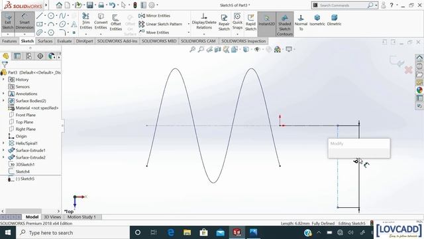Click Linear Sketch Pattern
Screen dimensions: 424x239
point(160,24)
